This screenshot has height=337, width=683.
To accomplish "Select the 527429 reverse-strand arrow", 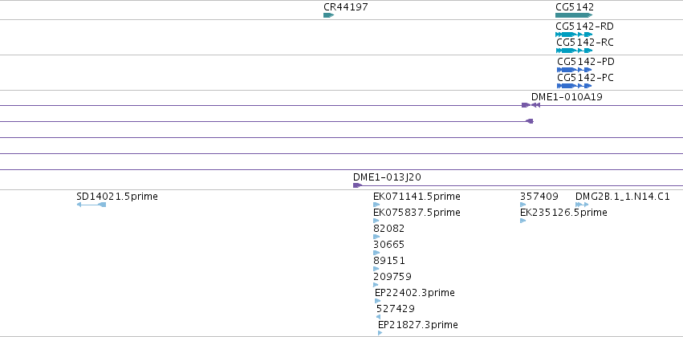I will tap(378, 317).
